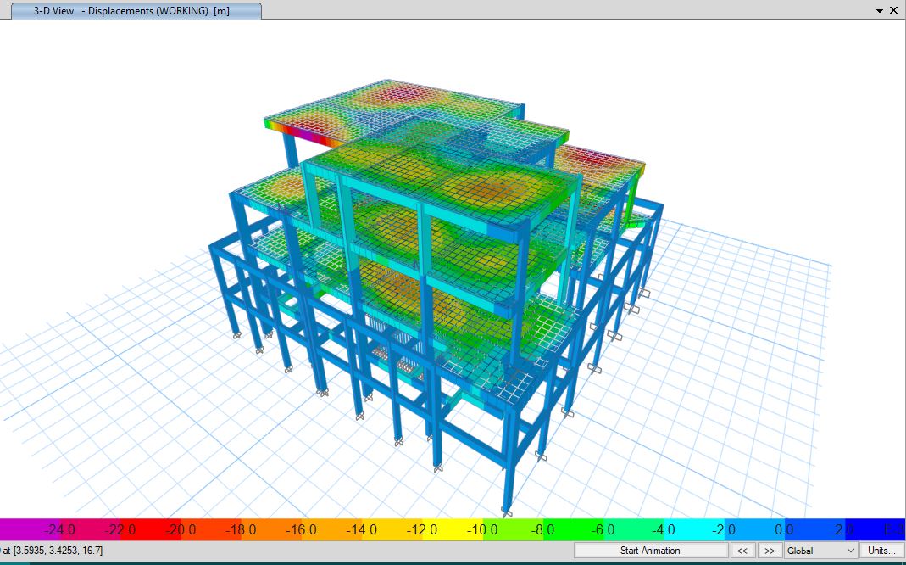This screenshot has width=906, height=565.
Task: Select the 3-D View Displacements tab
Action: [x=136, y=11]
